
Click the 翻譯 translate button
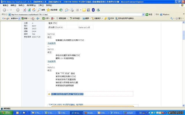pyautogui.click(x=86, y=18)
